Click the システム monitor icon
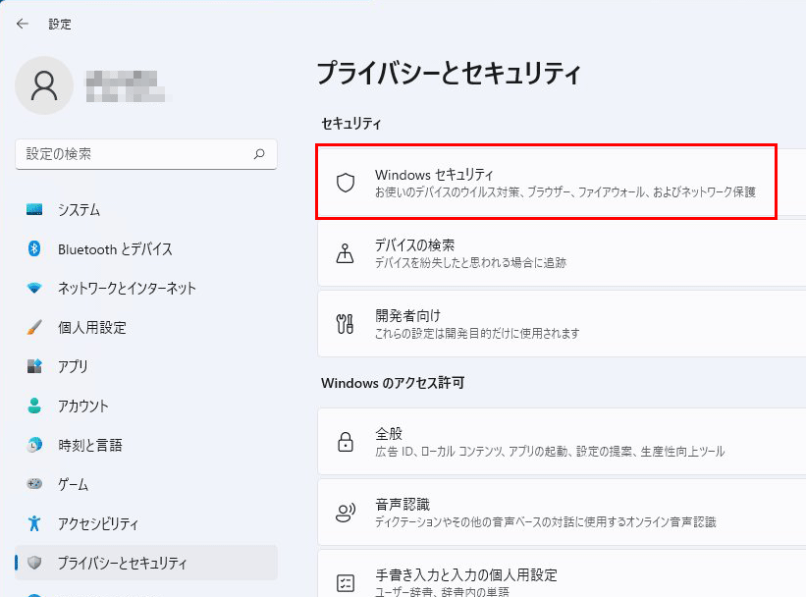The image size is (806, 597). pyautogui.click(x=34, y=210)
